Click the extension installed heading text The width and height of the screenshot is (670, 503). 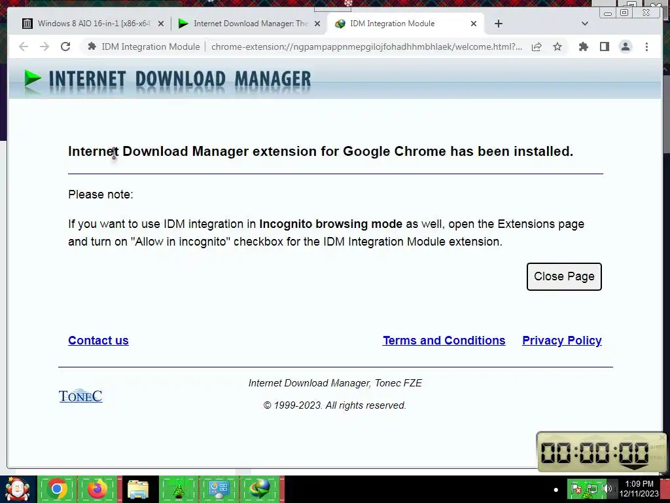321,151
